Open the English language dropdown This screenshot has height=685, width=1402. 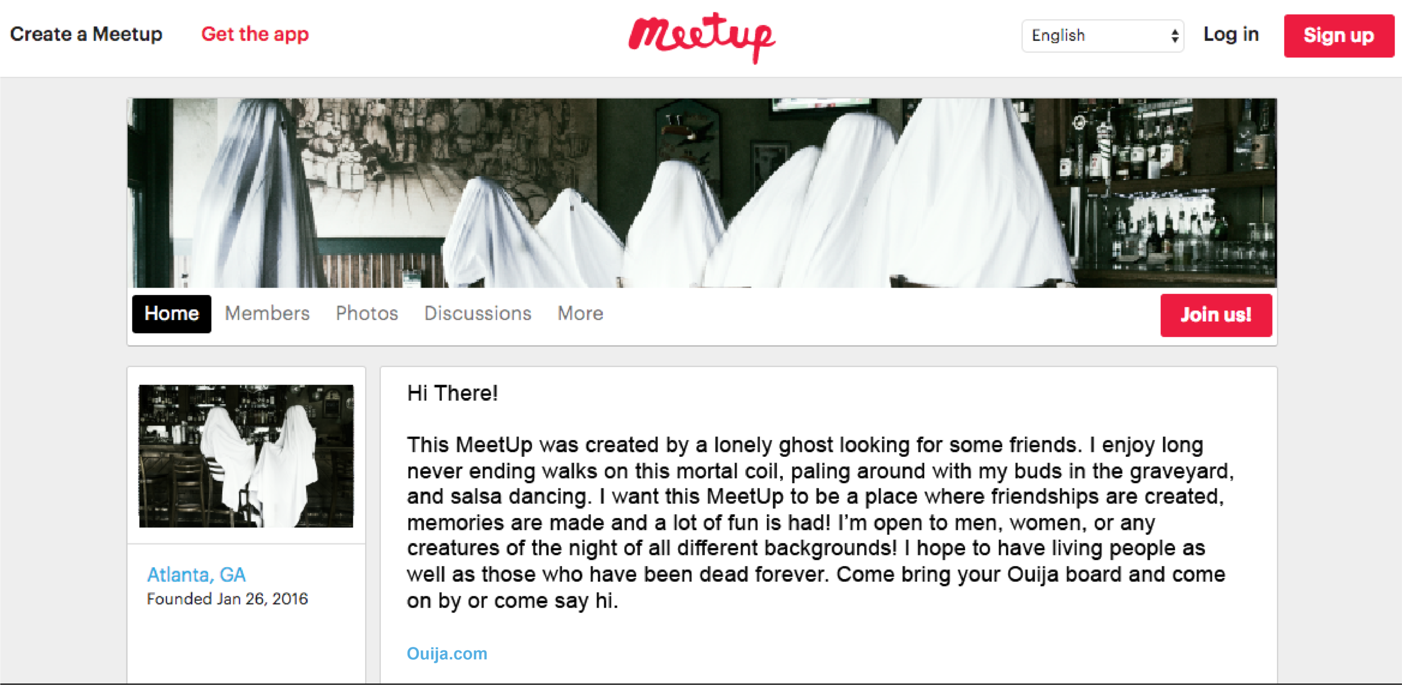coord(1103,36)
